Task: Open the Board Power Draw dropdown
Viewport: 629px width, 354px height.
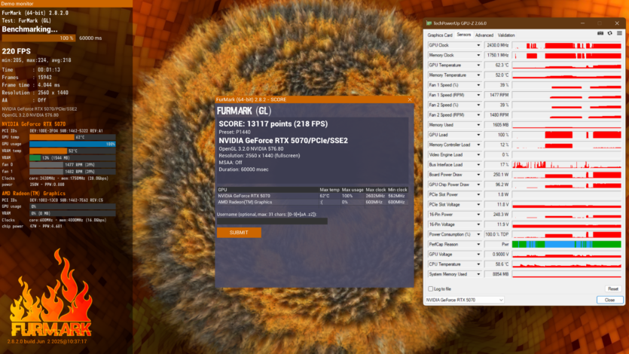Action: click(x=478, y=175)
